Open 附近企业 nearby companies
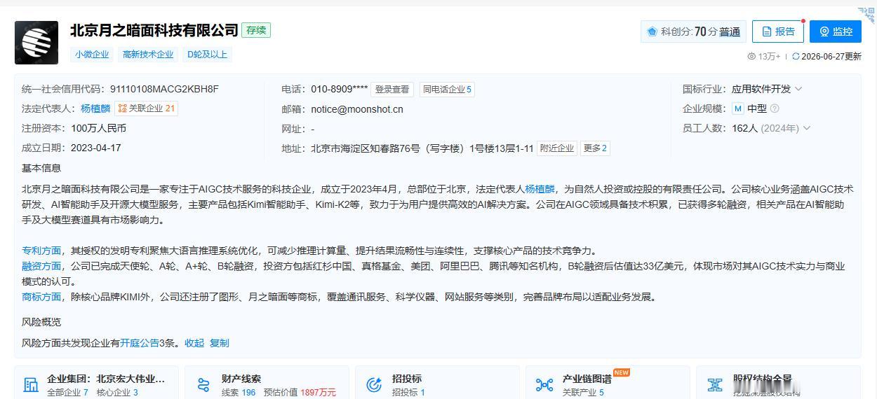Image resolution: width=877 pixels, height=399 pixels. click(x=557, y=148)
